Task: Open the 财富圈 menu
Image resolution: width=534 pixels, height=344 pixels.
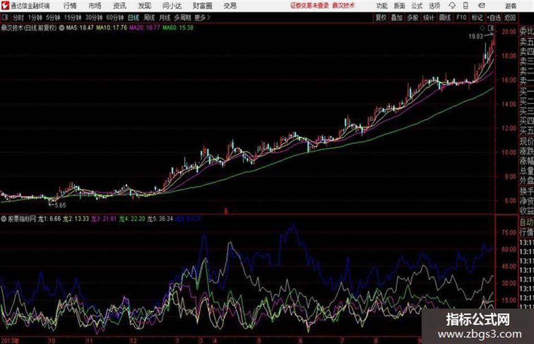Action: click(202, 6)
